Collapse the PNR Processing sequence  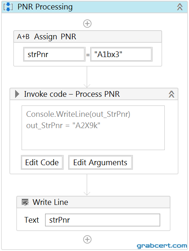(x=180, y=7)
